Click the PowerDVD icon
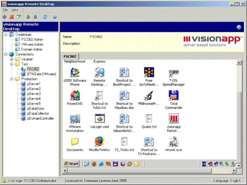This screenshot has height=185, width=247. pos(75,95)
